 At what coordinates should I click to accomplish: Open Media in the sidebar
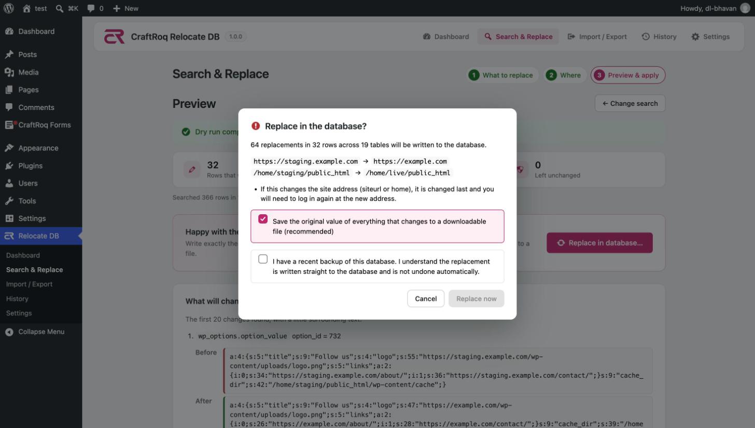(x=41, y=72)
